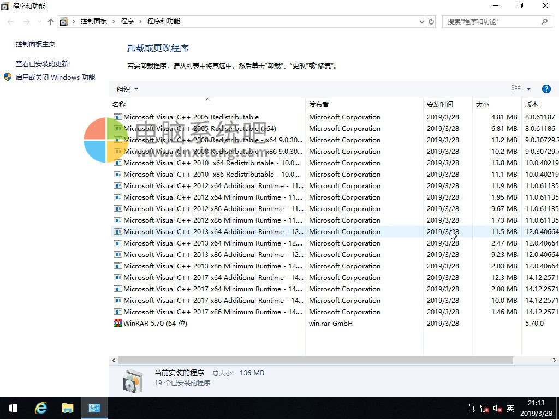559x419 pixels.
Task: Select Visual C++ 2012 x86 Minimum Runtime
Action: (335, 220)
